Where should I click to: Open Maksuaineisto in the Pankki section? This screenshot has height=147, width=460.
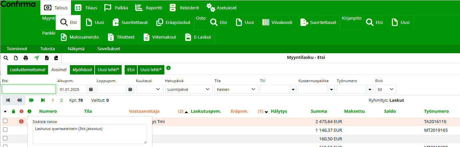(x=80, y=37)
